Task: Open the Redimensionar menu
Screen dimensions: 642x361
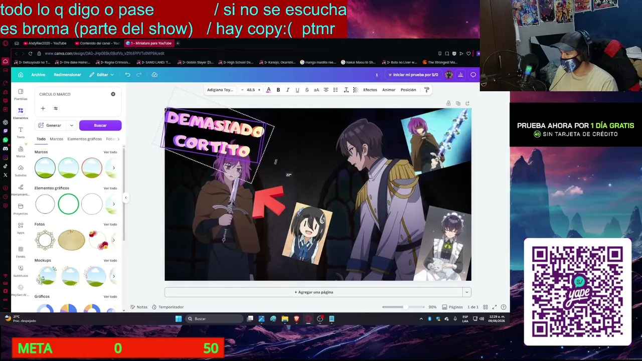Action: click(67, 75)
